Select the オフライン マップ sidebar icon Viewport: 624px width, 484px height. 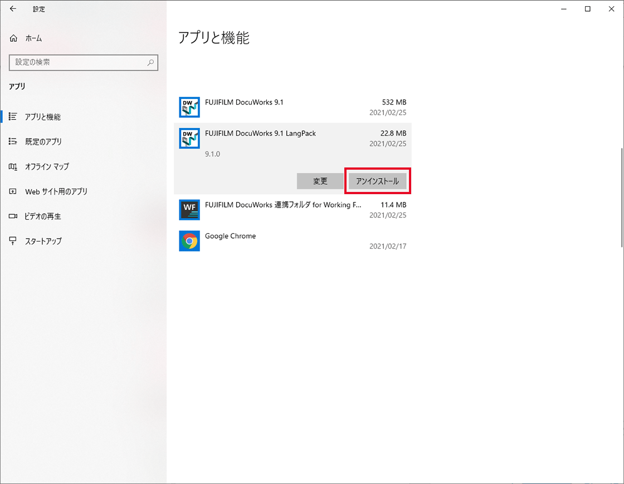point(13,166)
